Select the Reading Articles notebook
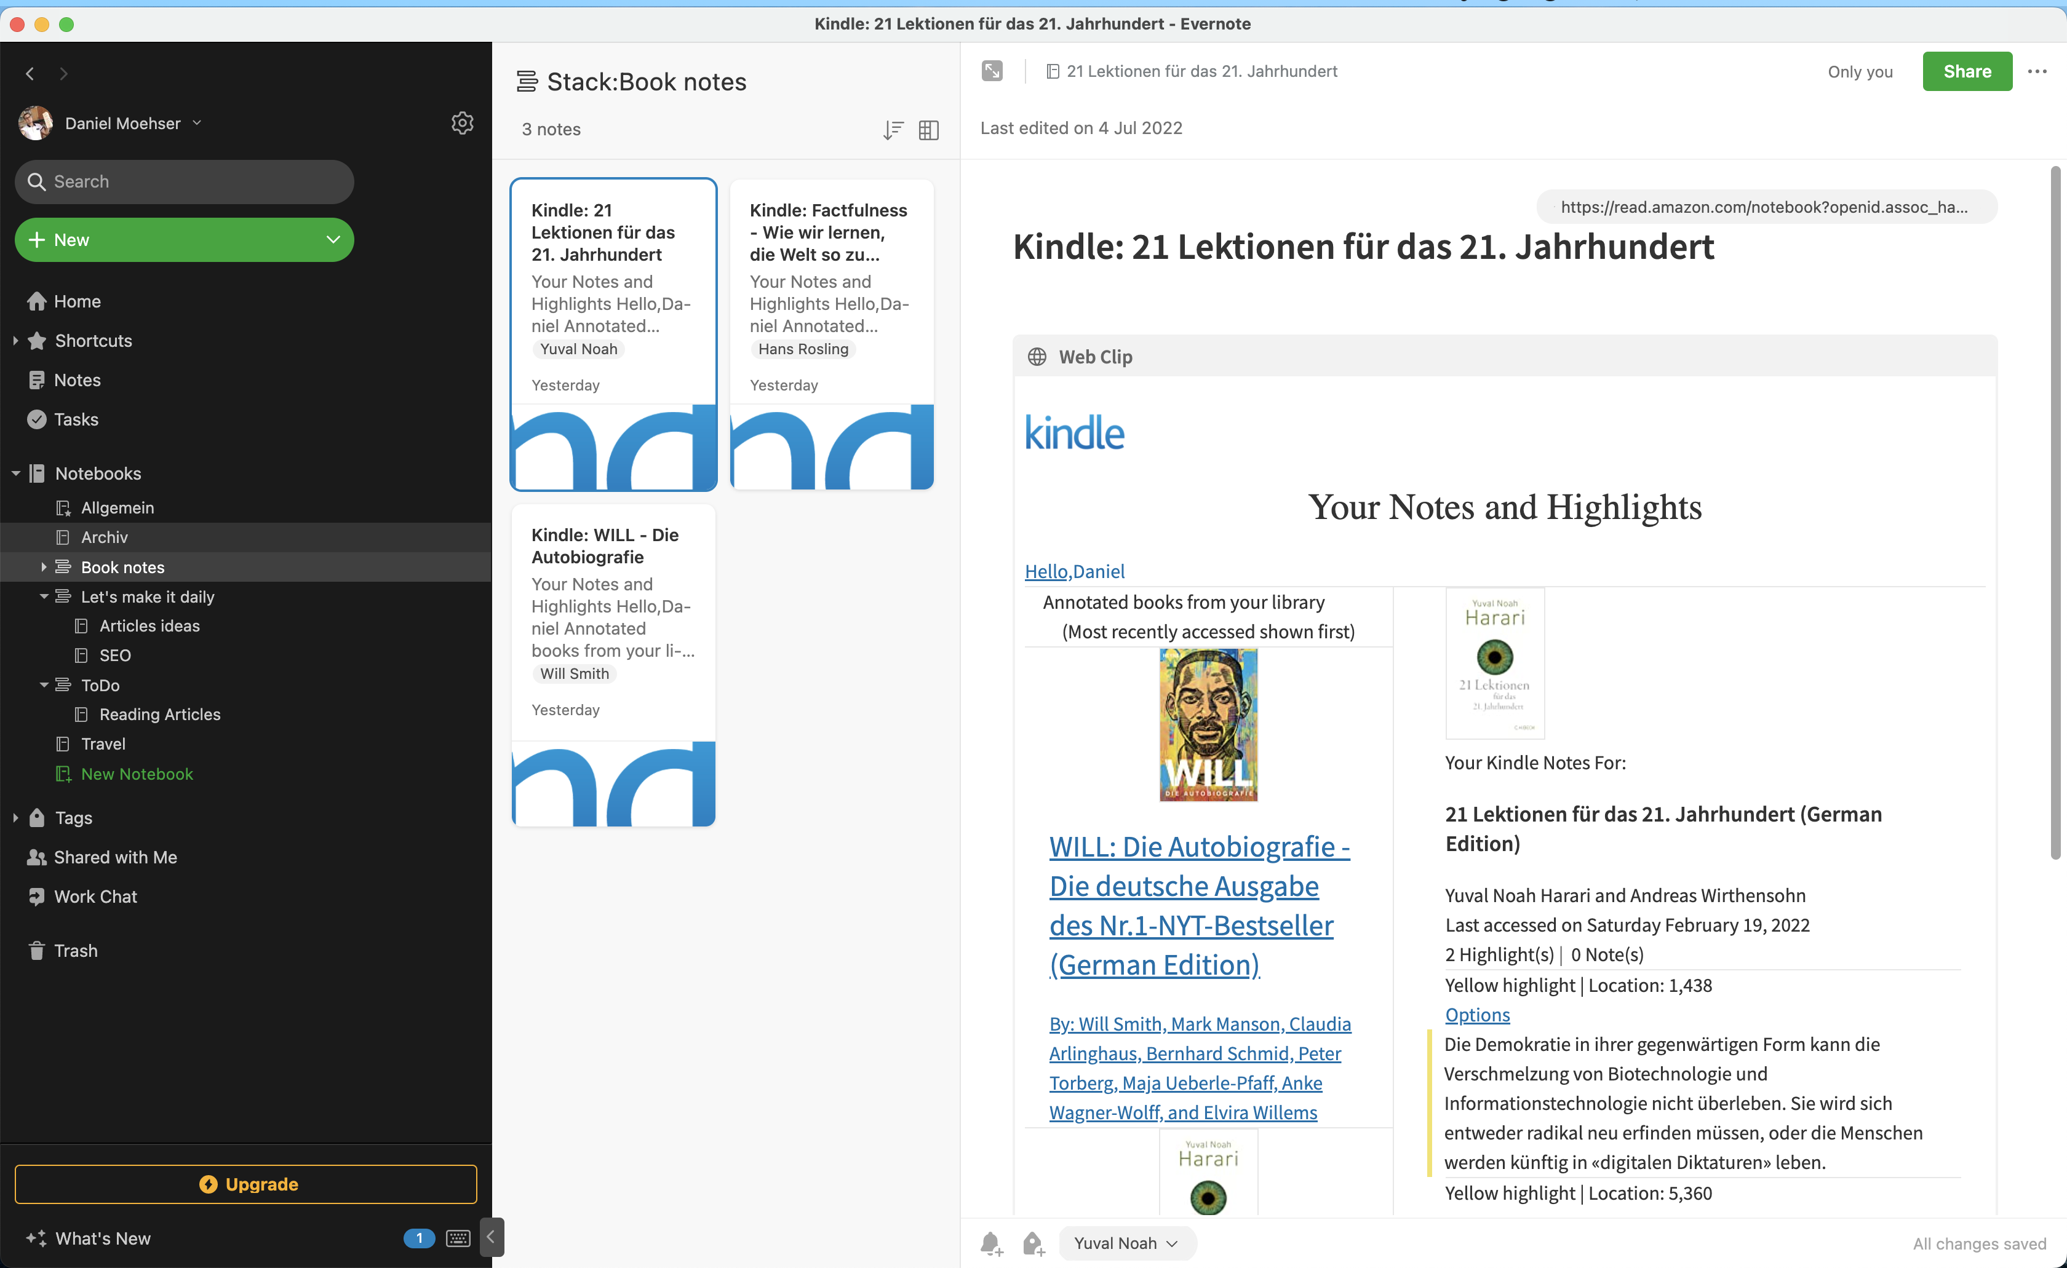The width and height of the screenshot is (2067, 1268). pyautogui.click(x=159, y=715)
